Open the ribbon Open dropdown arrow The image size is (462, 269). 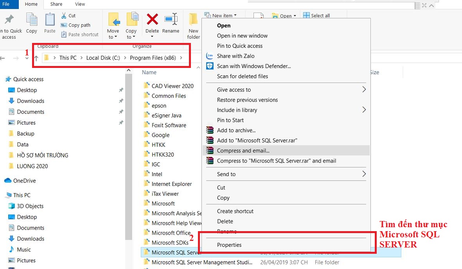coord(295,16)
